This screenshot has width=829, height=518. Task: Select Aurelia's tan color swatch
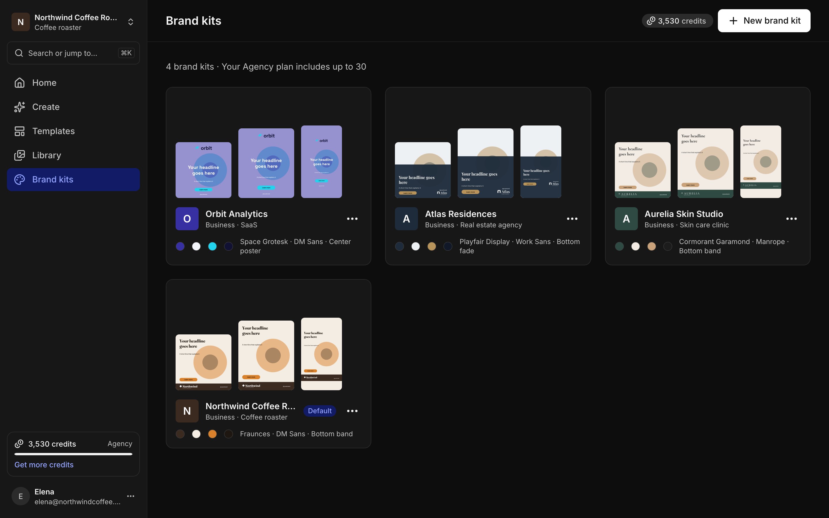652,246
